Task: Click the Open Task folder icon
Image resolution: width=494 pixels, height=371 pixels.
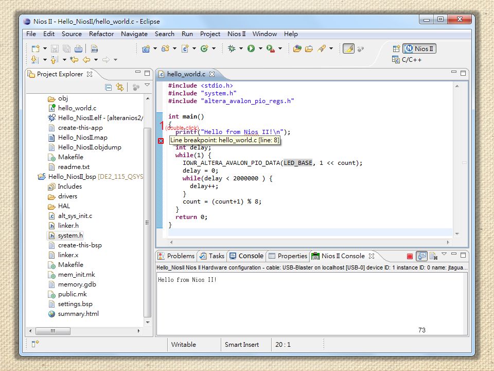Action: pyautogui.click(x=309, y=48)
